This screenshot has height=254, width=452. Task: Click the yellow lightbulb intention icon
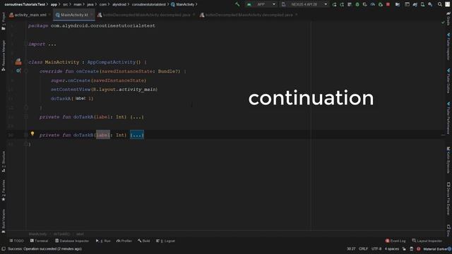click(32, 134)
